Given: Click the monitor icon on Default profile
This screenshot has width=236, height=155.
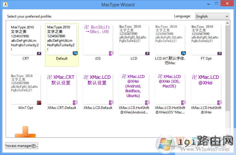Looking at the screenshot, I should click(75, 53).
